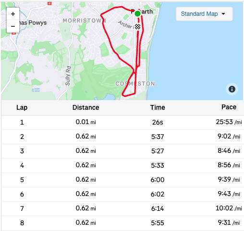
Task: Click the green start marker on route
Action: [137, 13]
